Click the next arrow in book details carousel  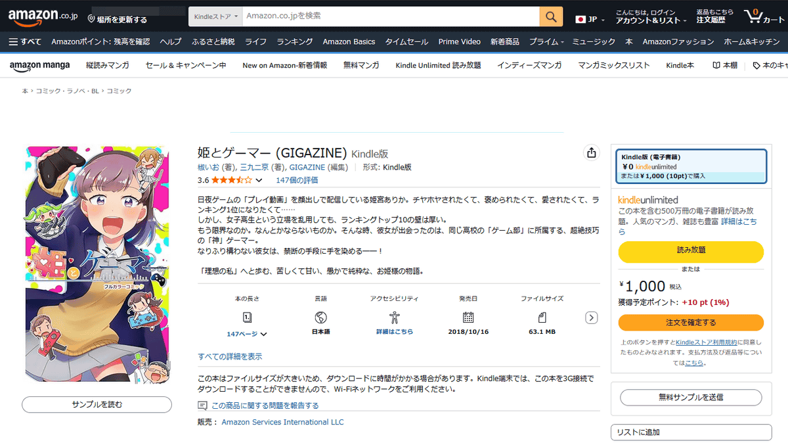click(591, 318)
